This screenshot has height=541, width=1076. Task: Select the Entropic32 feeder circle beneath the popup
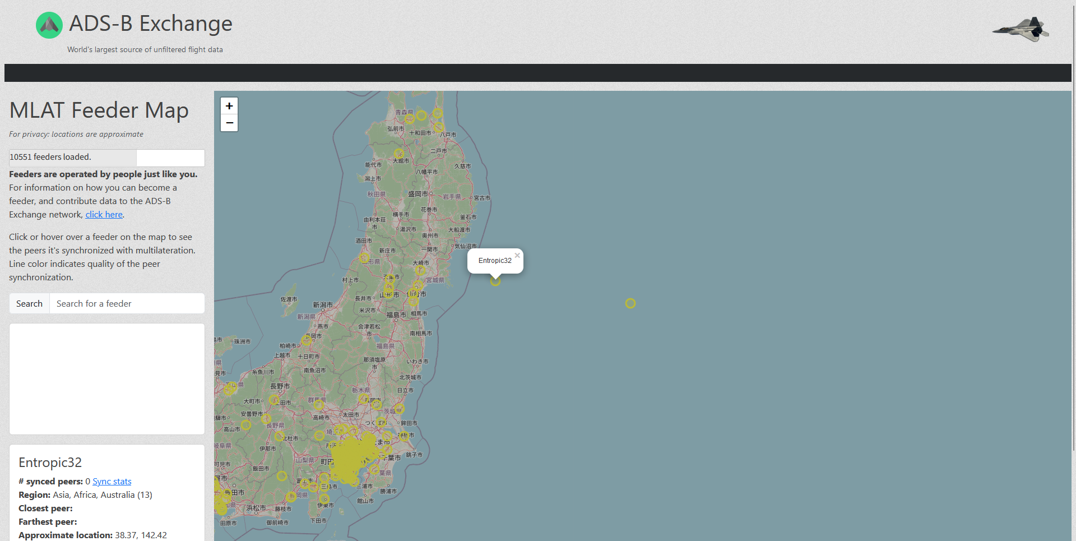tap(495, 281)
